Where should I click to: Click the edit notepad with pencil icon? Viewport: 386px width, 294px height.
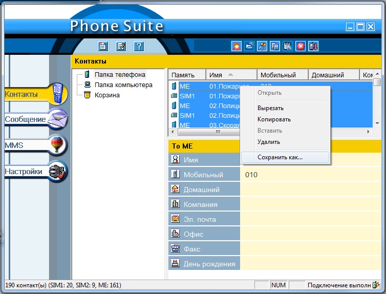click(121, 46)
